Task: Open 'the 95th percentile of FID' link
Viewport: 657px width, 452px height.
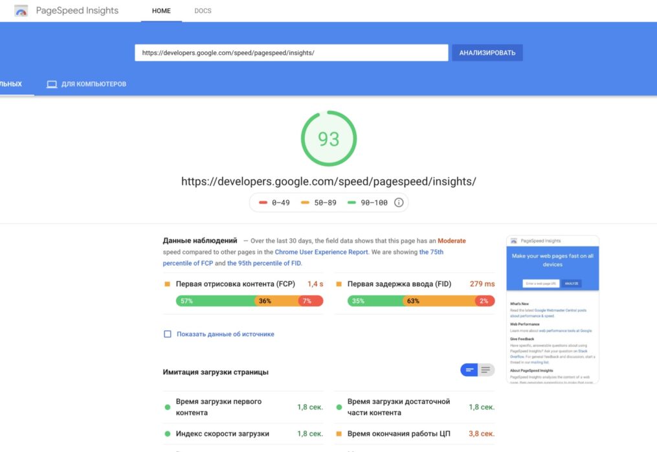Action: coord(264,264)
